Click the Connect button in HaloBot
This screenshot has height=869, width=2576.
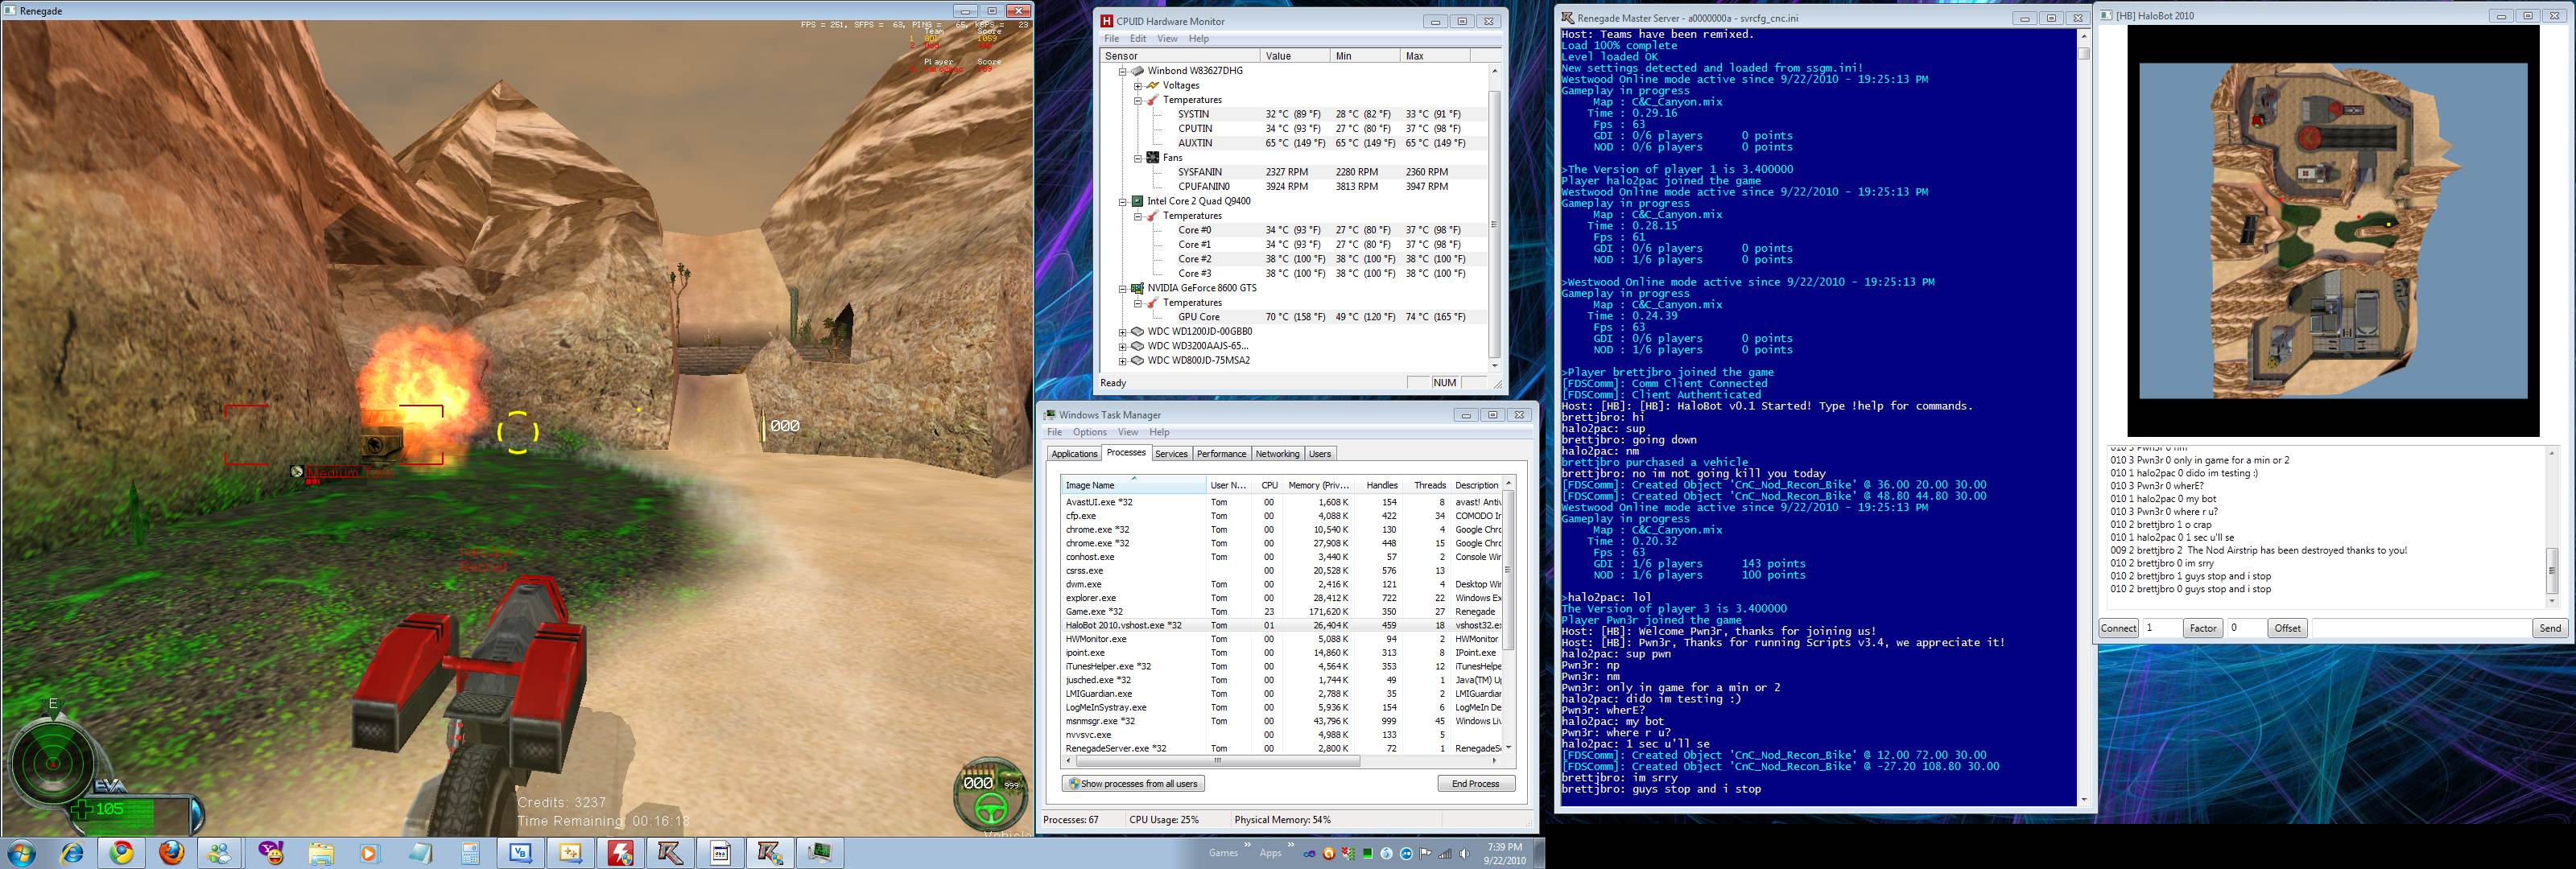click(x=2118, y=628)
